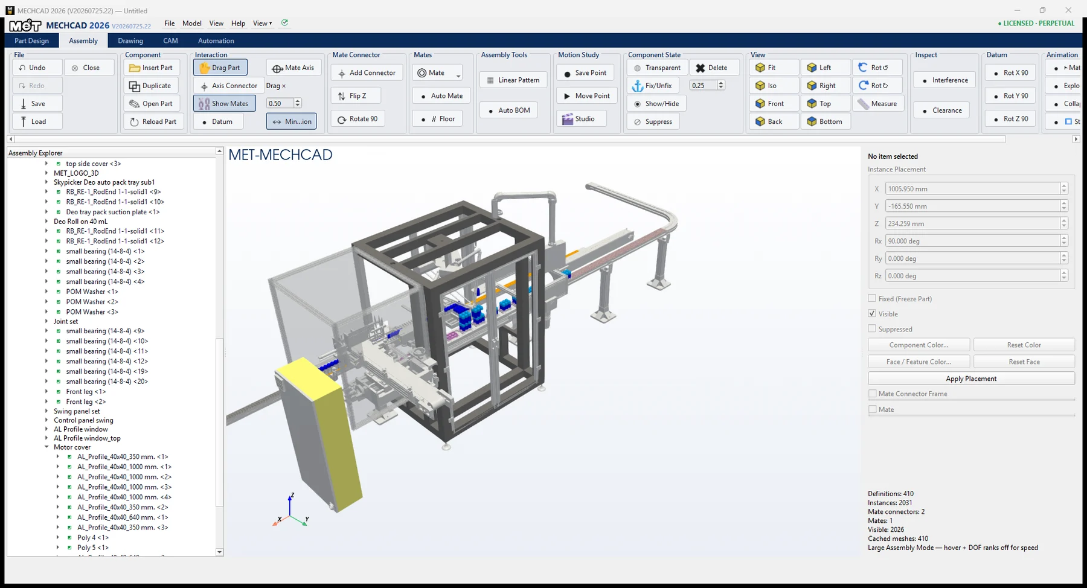Switch to Front view
The image size is (1087, 588).
(775, 104)
